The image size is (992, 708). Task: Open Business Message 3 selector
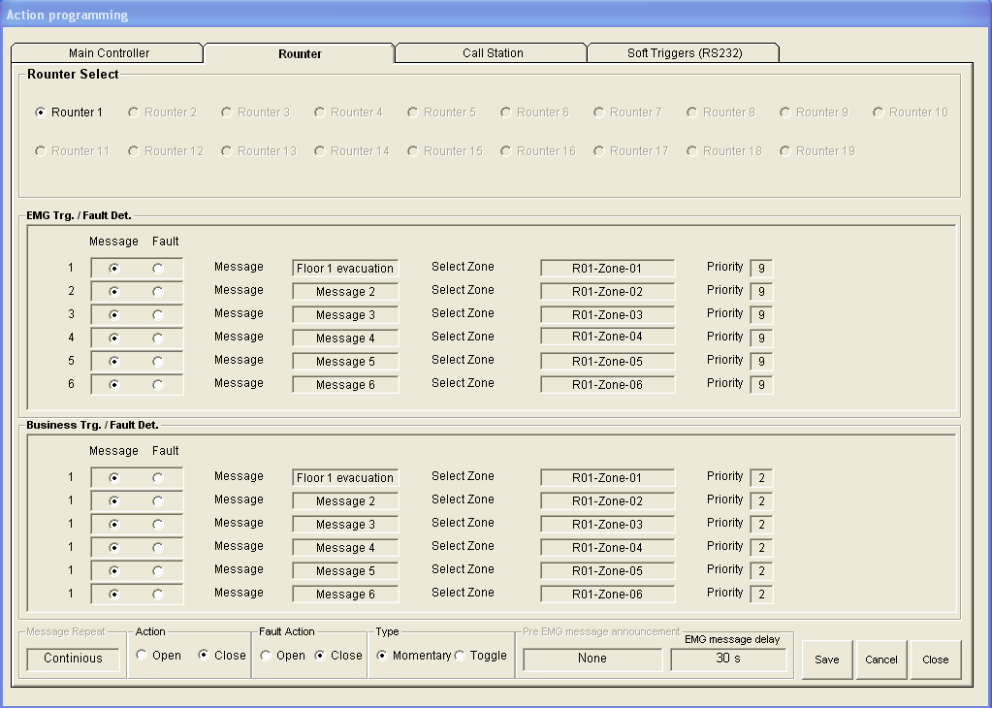pos(345,525)
